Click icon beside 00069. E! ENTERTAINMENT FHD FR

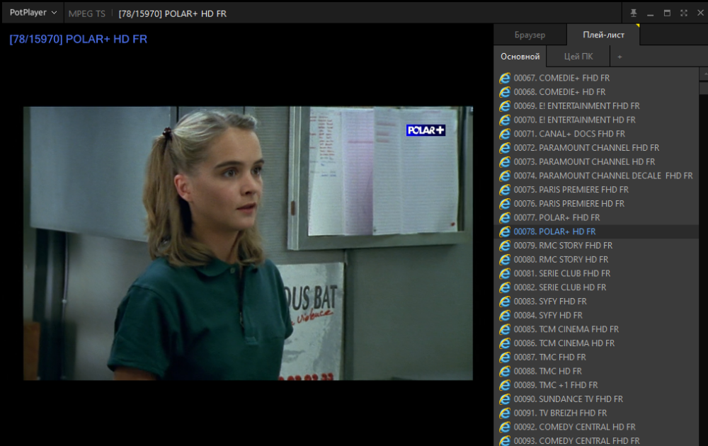504,106
